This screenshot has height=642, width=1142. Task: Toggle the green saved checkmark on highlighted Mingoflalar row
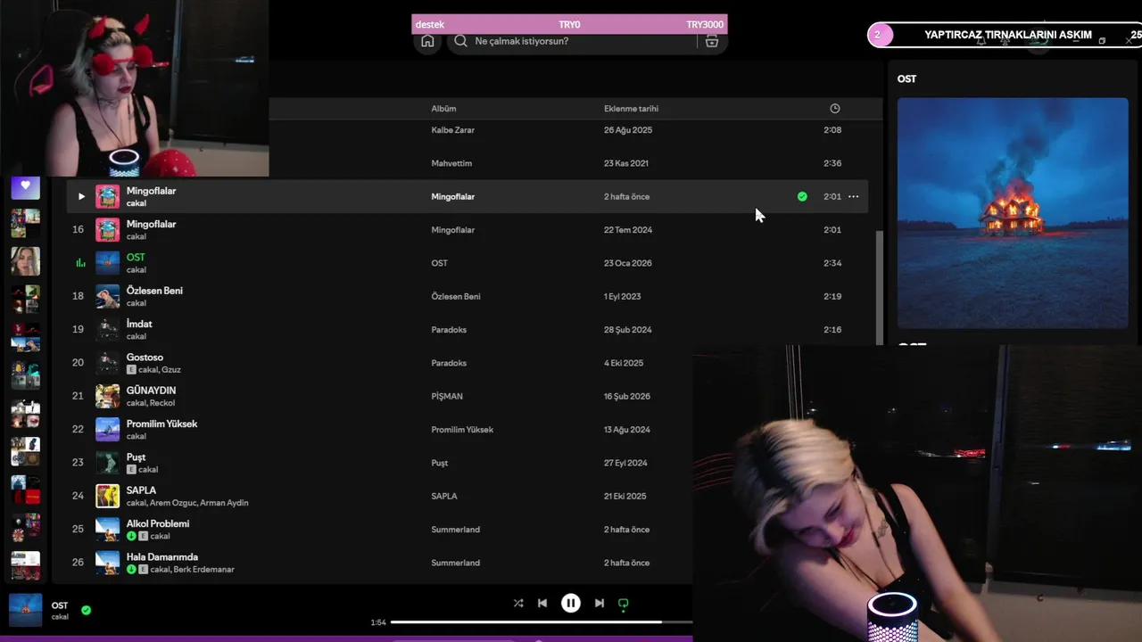[802, 196]
